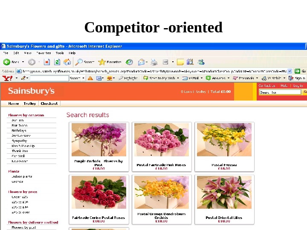The height and width of the screenshot is (230, 307).
Task: Click the Checkout tab
Action: point(49,103)
